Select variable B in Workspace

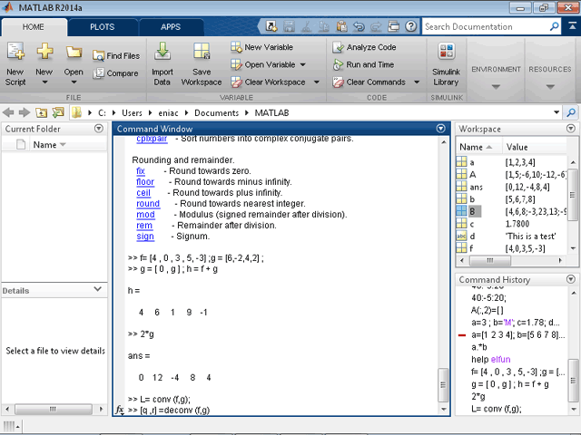473,210
